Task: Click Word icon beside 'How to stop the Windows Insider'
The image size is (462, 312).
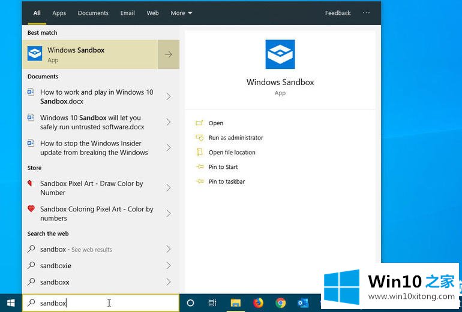Action: tap(31, 143)
